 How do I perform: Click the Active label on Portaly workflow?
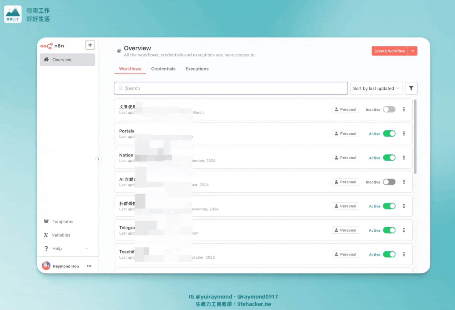click(x=375, y=134)
